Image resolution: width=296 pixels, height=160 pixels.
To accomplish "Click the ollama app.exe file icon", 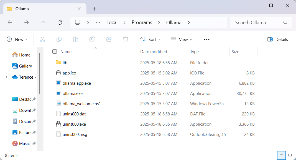I will 58,83.
